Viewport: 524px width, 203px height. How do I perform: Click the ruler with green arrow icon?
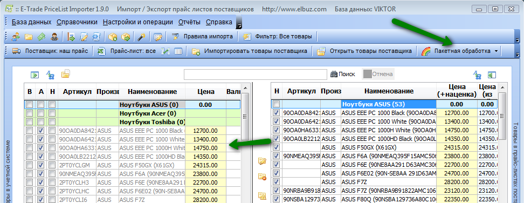click(x=71, y=37)
